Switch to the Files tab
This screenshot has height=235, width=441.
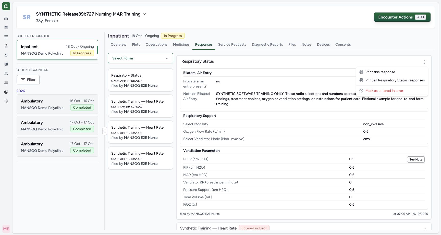pyautogui.click(x=292, y=45)
